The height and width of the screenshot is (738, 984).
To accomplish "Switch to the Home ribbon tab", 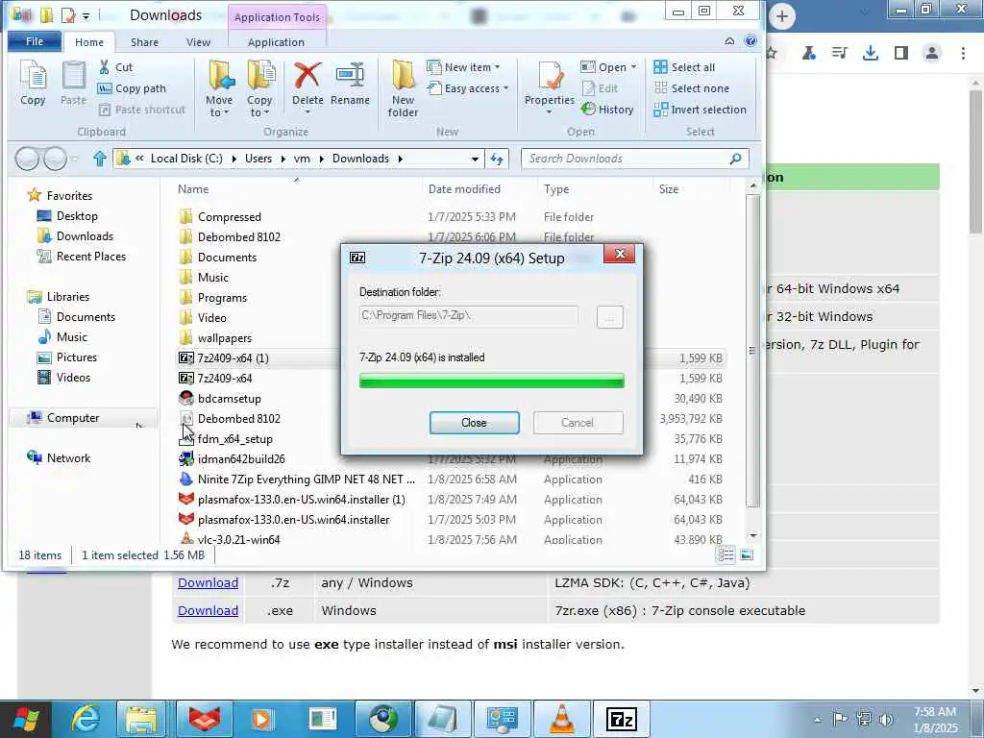I will tap(89, 42).
